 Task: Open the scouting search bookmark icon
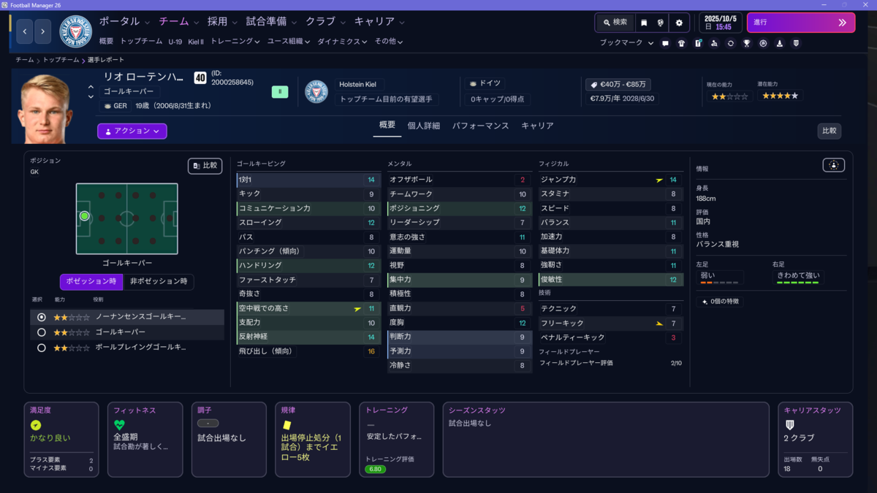[714, 43]
